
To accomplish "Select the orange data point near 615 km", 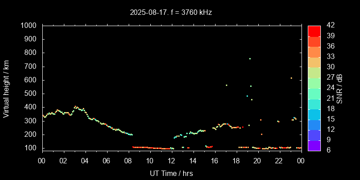I will 292,78.
